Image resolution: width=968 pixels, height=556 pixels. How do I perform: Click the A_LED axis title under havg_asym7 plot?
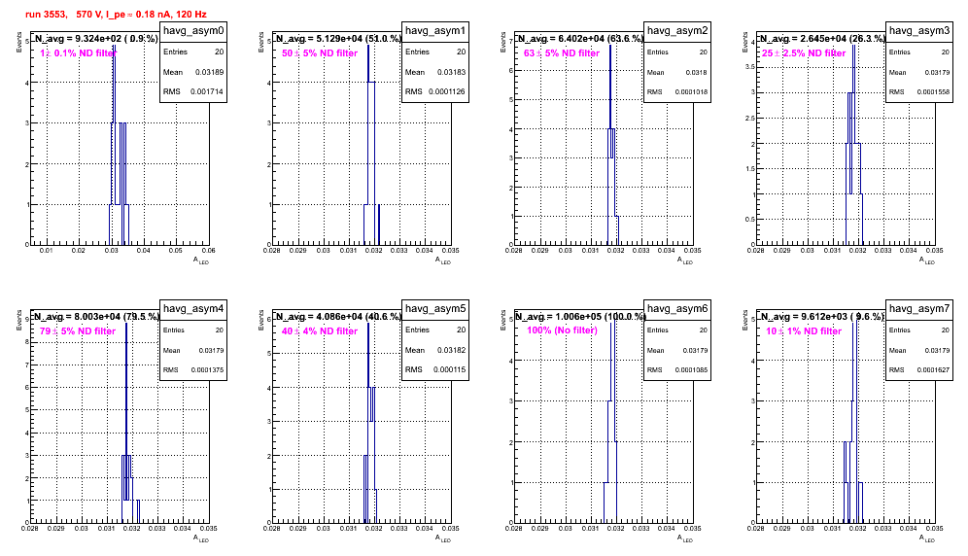[x=927, y=539]
